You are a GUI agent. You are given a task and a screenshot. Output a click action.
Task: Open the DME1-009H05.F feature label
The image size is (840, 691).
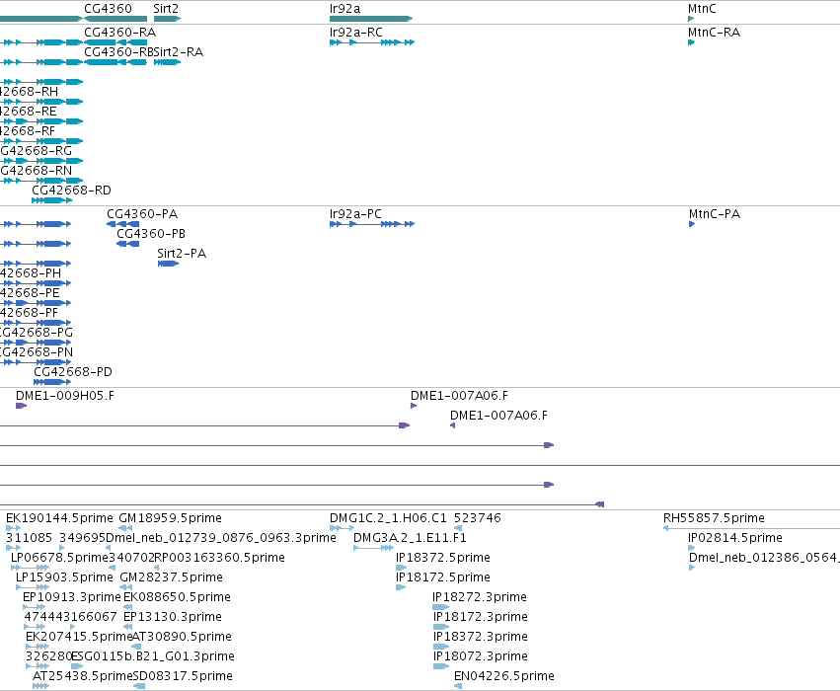click(x=65, y=395)
